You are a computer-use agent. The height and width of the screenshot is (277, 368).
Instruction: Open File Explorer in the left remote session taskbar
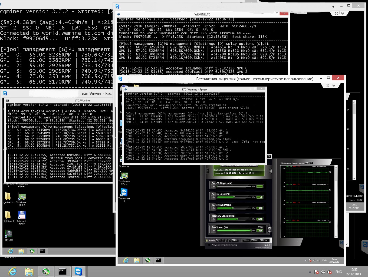pos(21,251)
